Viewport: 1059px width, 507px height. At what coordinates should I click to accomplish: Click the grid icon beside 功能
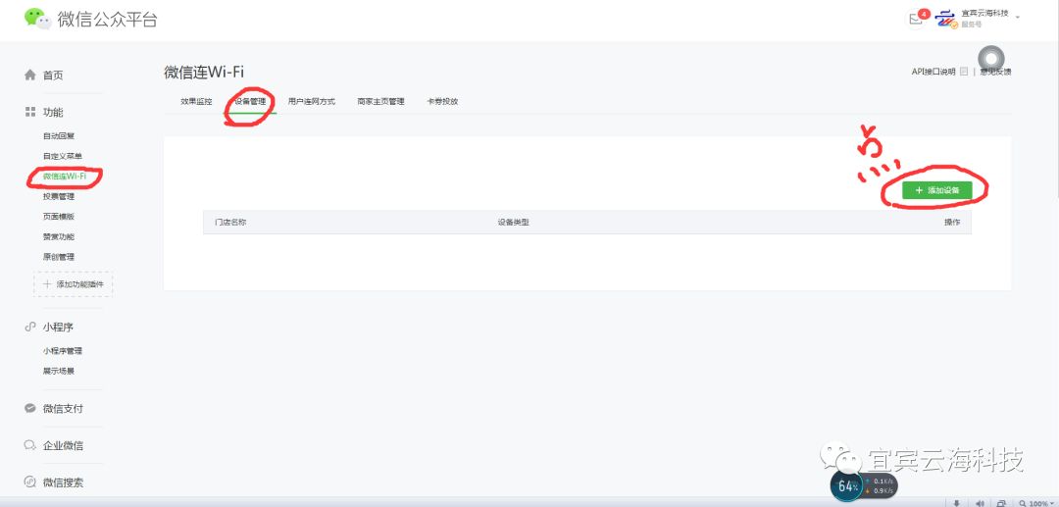point(30,113)
